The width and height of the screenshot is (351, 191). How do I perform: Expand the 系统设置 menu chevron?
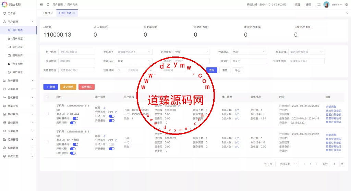33,156
